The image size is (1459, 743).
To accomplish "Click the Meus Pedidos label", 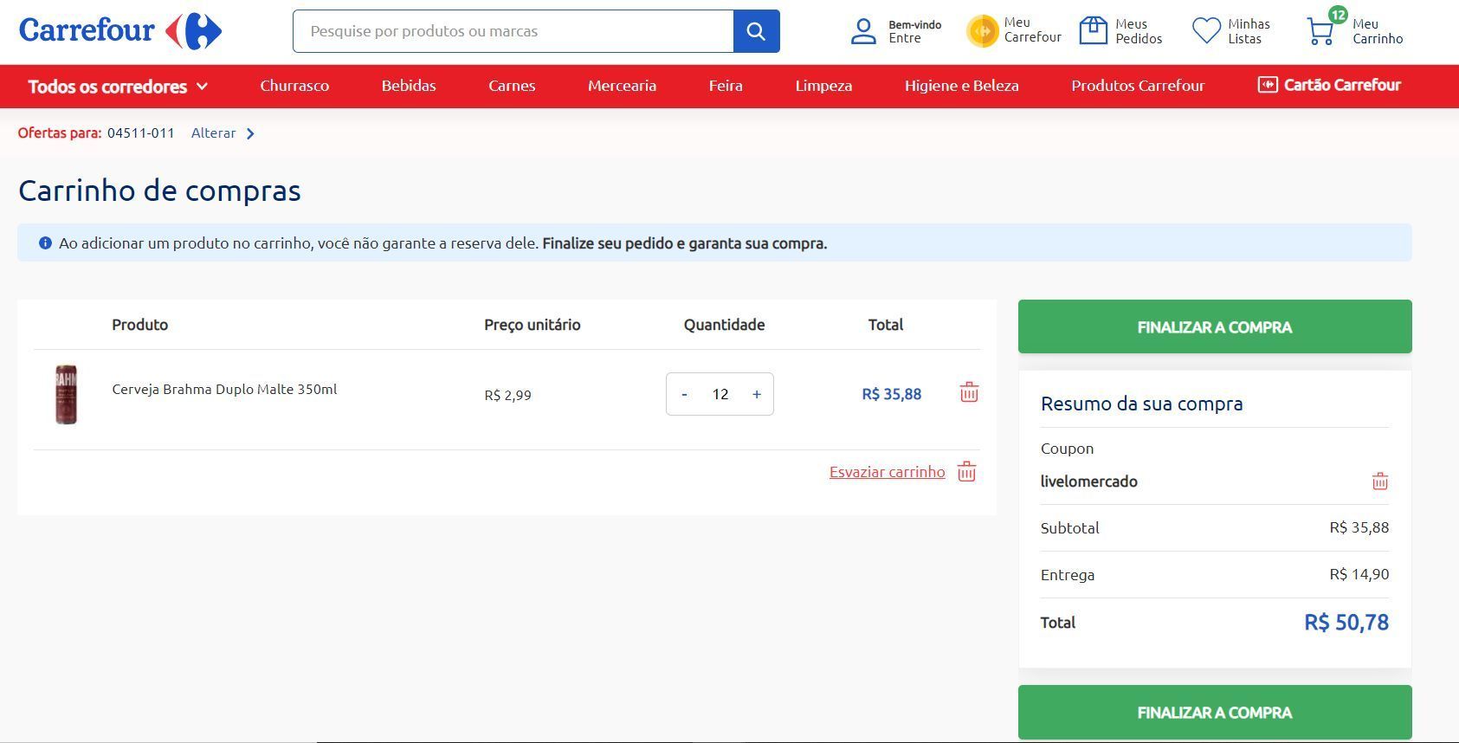I will click(1139, 31).
